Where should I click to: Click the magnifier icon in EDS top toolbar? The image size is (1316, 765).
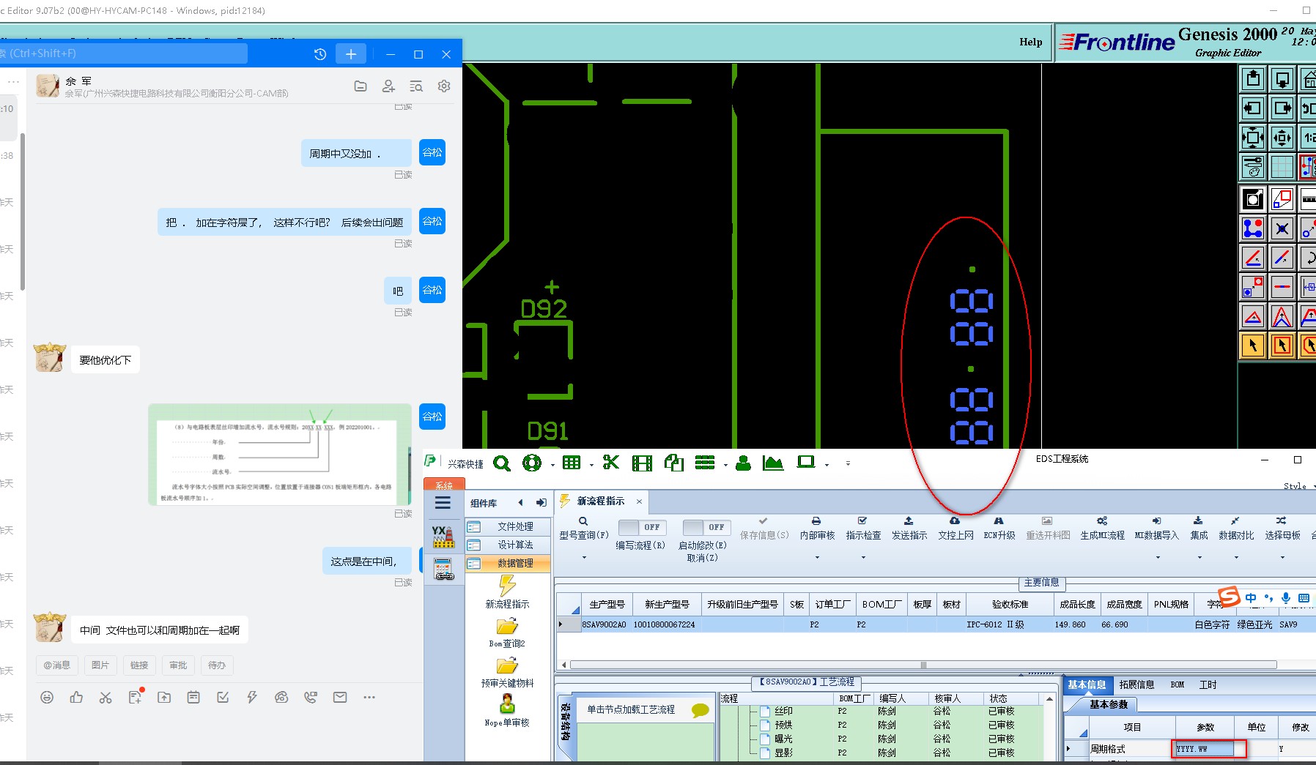coord(502,463)
